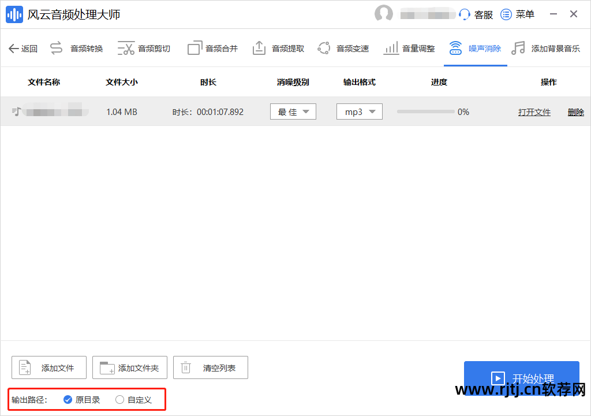Go back via the 返回 arrow icon
This screenshot has height=416, width=591.
[x=14, y=49]
